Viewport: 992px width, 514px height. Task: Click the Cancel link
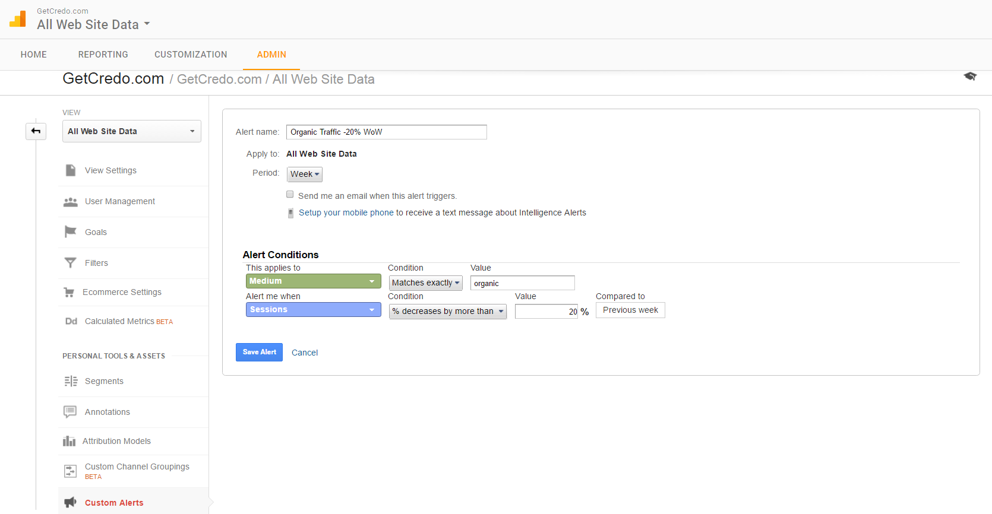305,353
